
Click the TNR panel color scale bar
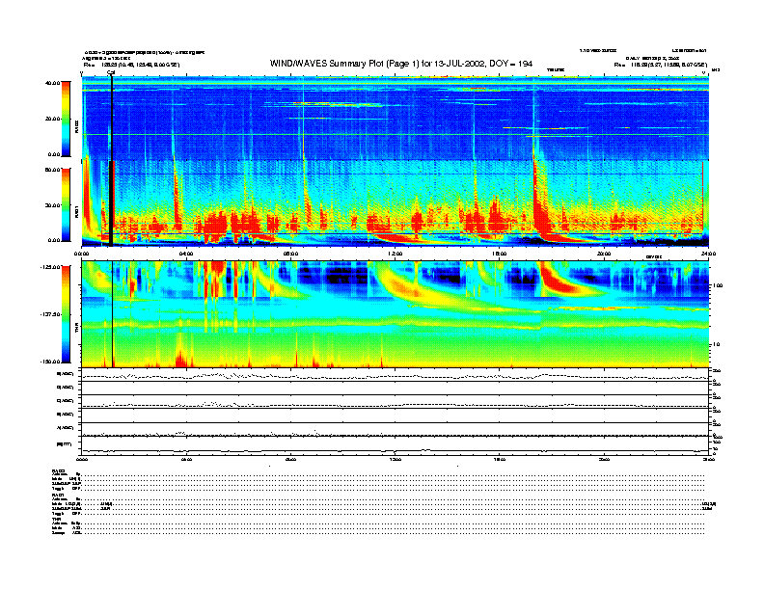(x=66, y=314)
